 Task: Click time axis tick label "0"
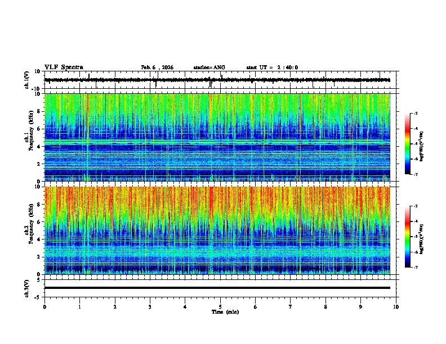click(44, 307)
